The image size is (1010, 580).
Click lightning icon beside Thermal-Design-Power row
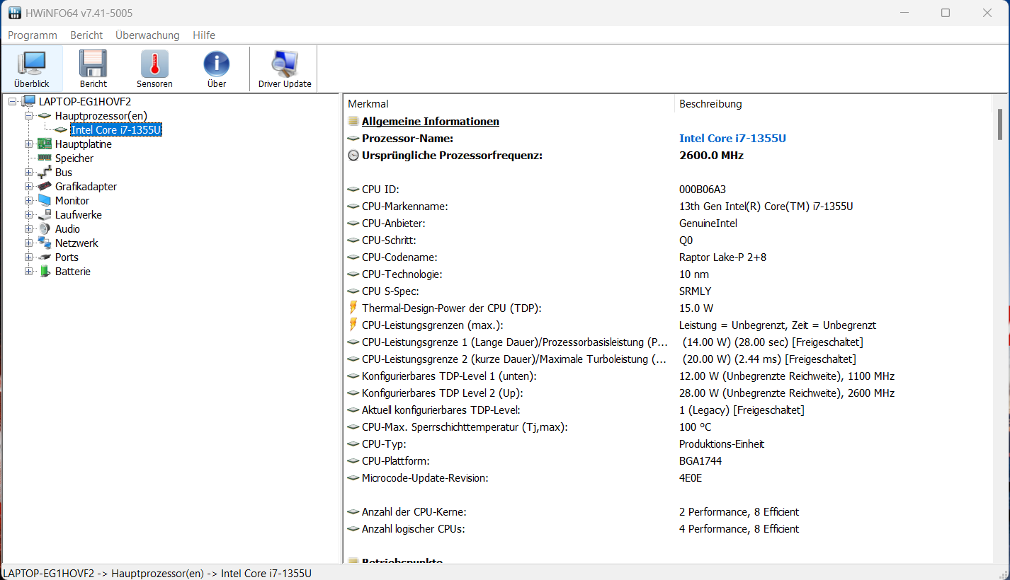point(353,308)
